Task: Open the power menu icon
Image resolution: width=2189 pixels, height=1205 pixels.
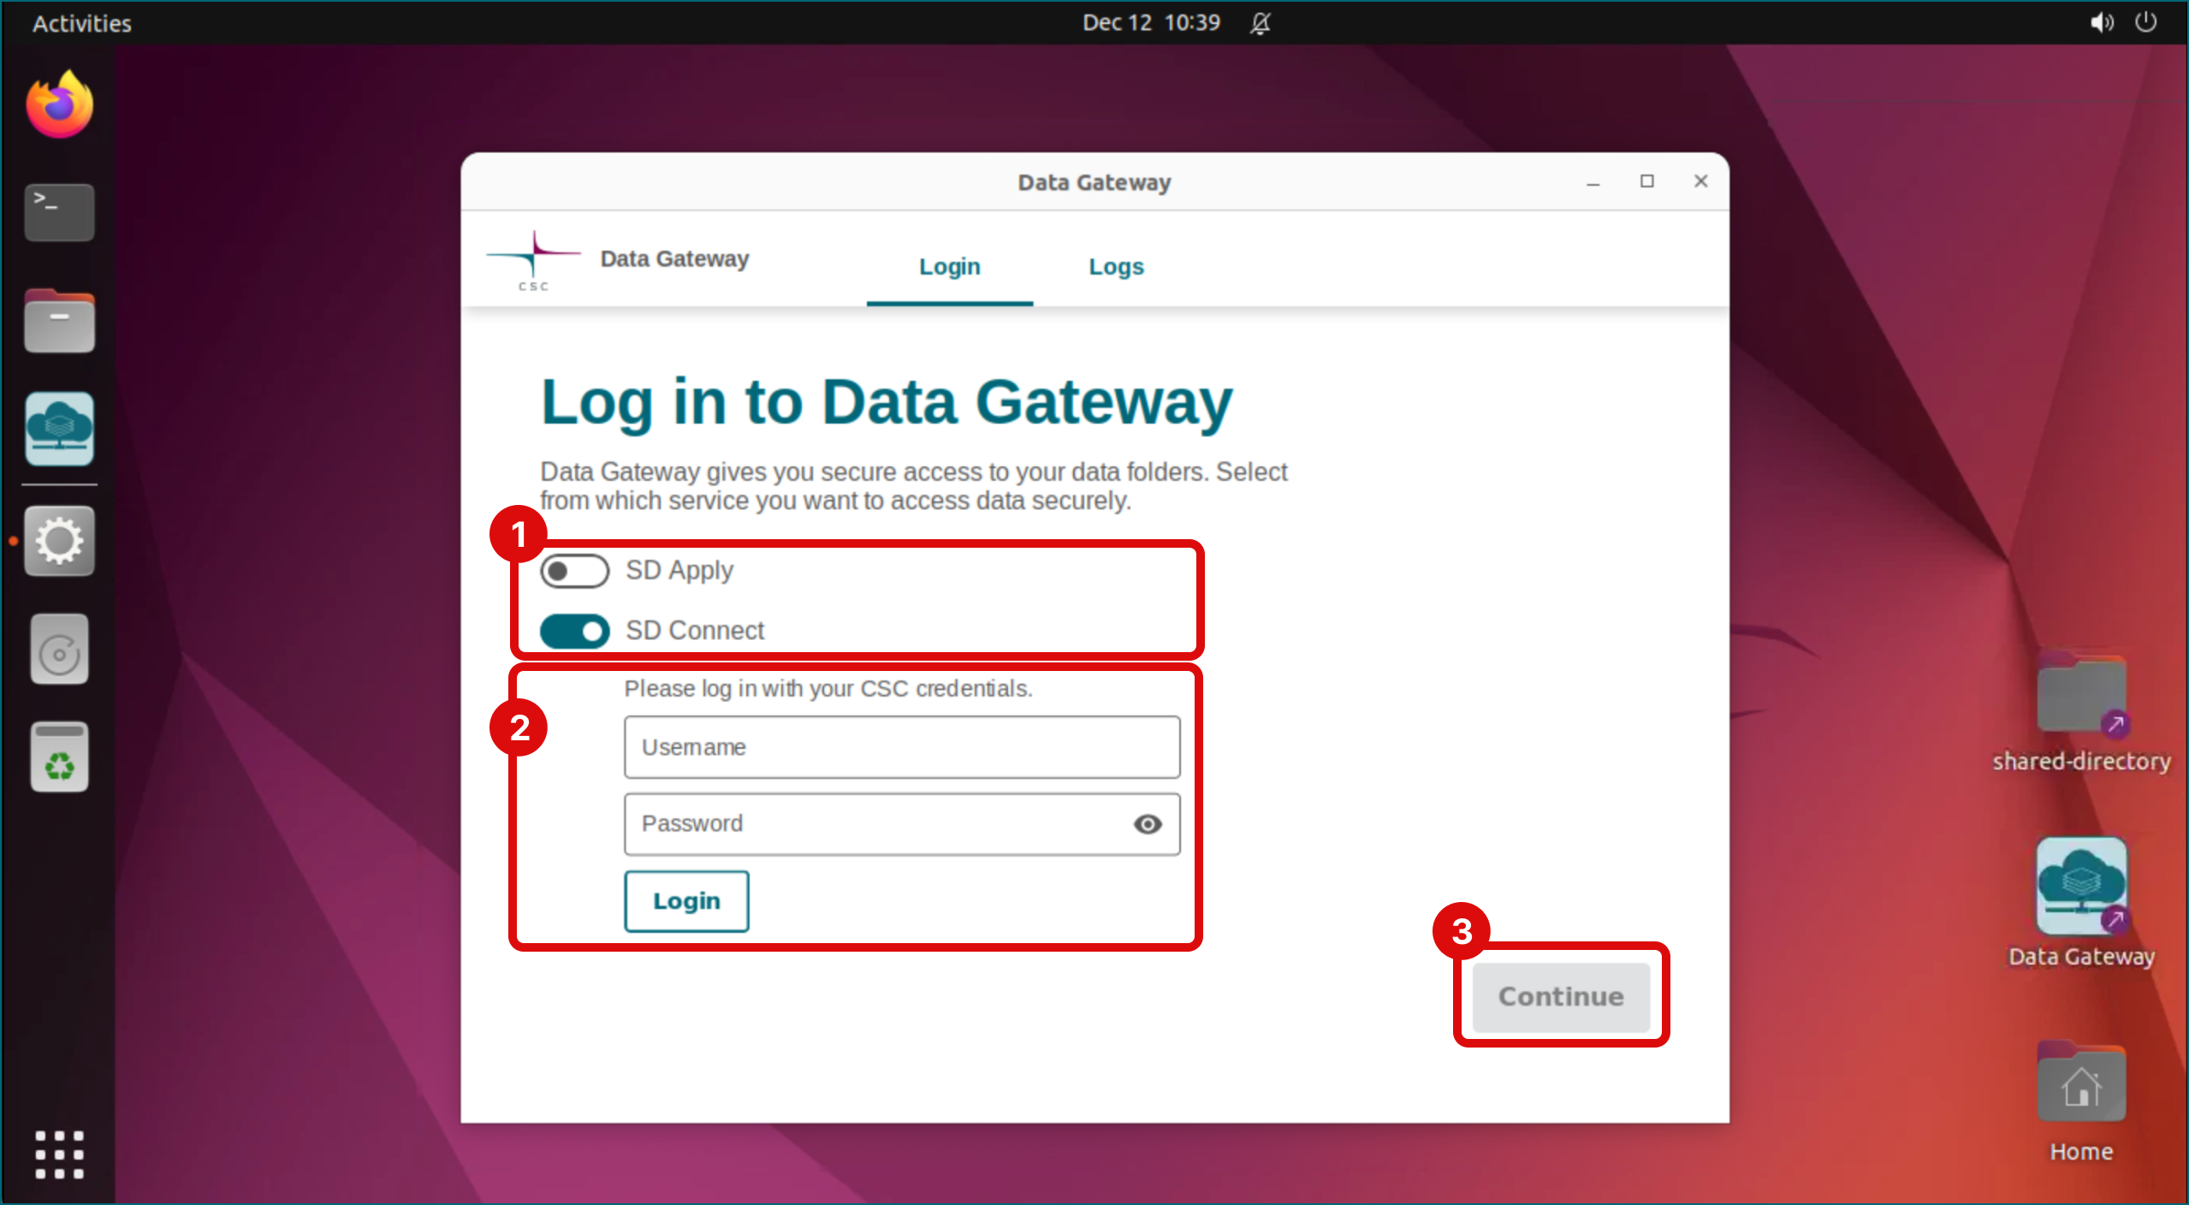Action: (2145, 22)
